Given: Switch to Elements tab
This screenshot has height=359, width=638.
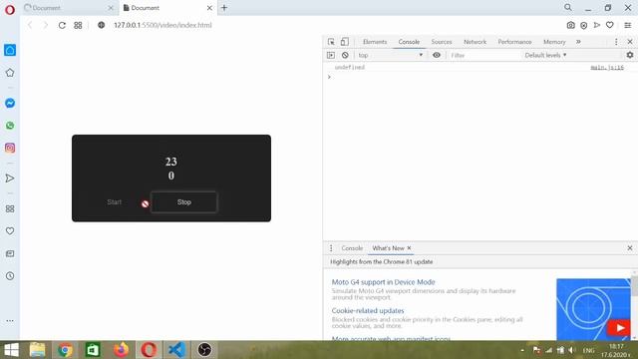Looking at the screenshot, I should tap(375, 42).
